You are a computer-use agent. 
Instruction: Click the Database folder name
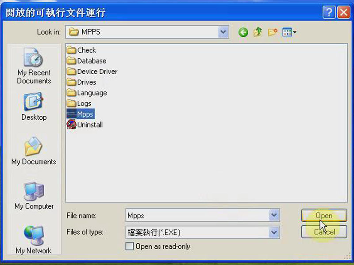click(x=92, y=61)
